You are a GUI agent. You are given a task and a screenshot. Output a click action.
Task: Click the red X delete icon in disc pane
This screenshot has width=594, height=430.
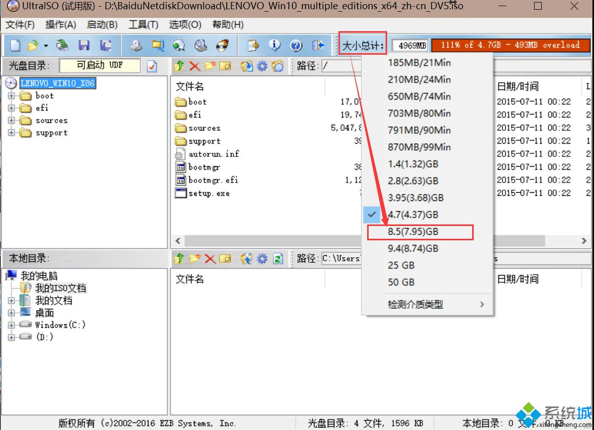[x=195, y=66]
